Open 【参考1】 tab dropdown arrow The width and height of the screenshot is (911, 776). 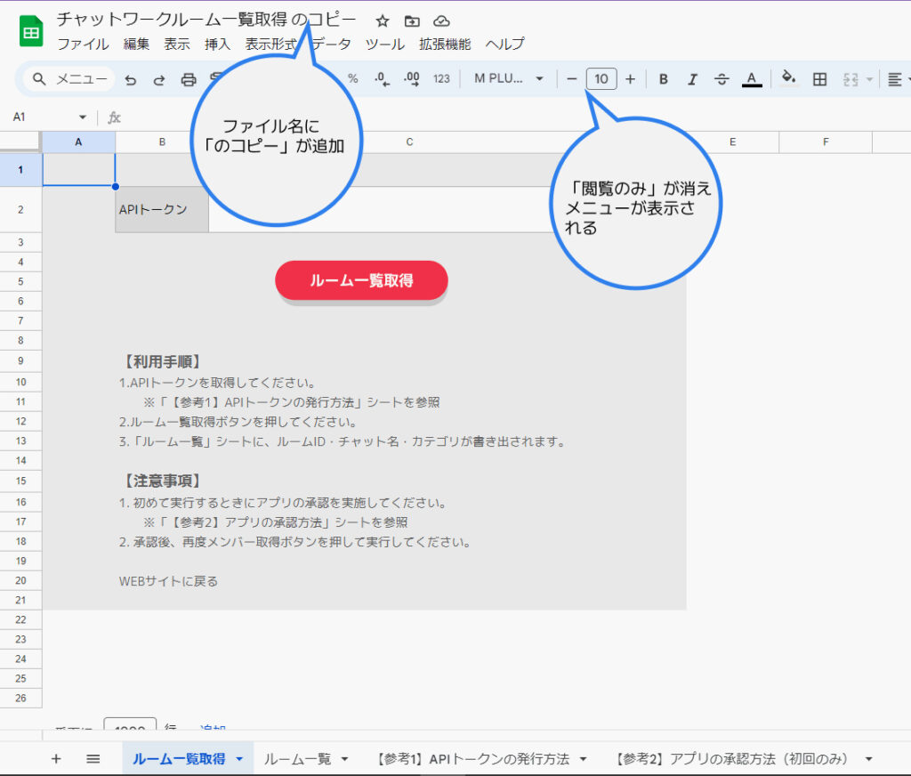pos(584,758)
